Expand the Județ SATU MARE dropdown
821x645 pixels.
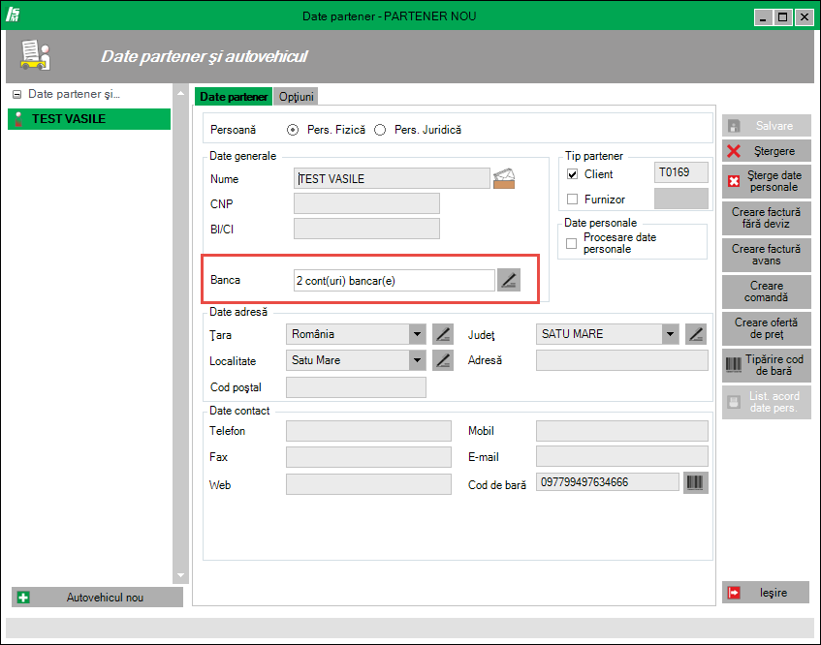click(669, 334)
